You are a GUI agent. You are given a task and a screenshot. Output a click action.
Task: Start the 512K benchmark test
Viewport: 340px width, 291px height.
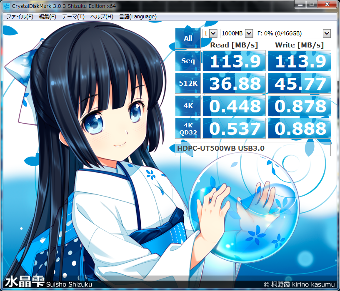pyautogui.click(x=188, y=83)
